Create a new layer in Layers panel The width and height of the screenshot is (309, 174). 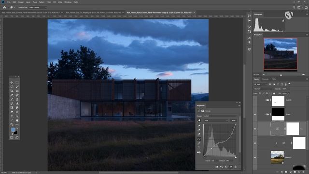pyautogui.click(x=299, y=172)
